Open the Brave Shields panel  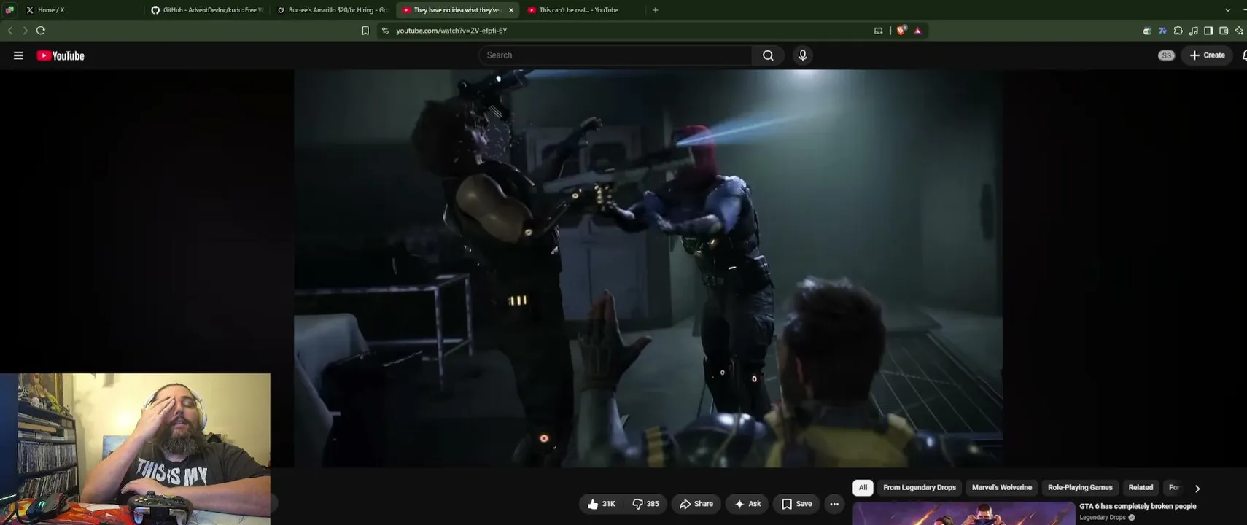click(x=902, y=31)
